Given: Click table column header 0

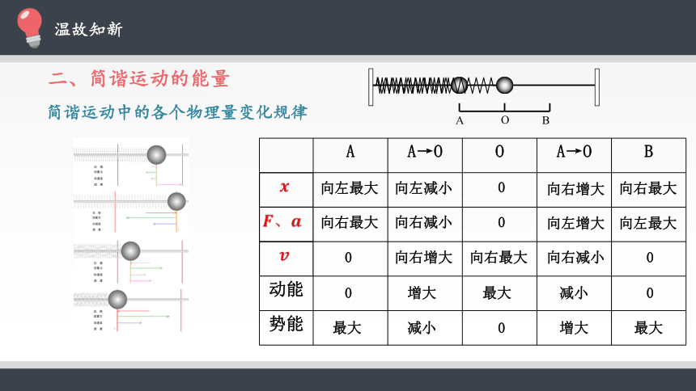Looking at the screenshot, I should coord(499,152).
